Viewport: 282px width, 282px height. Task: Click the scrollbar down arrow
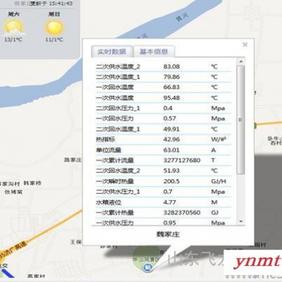pos(240,221)
